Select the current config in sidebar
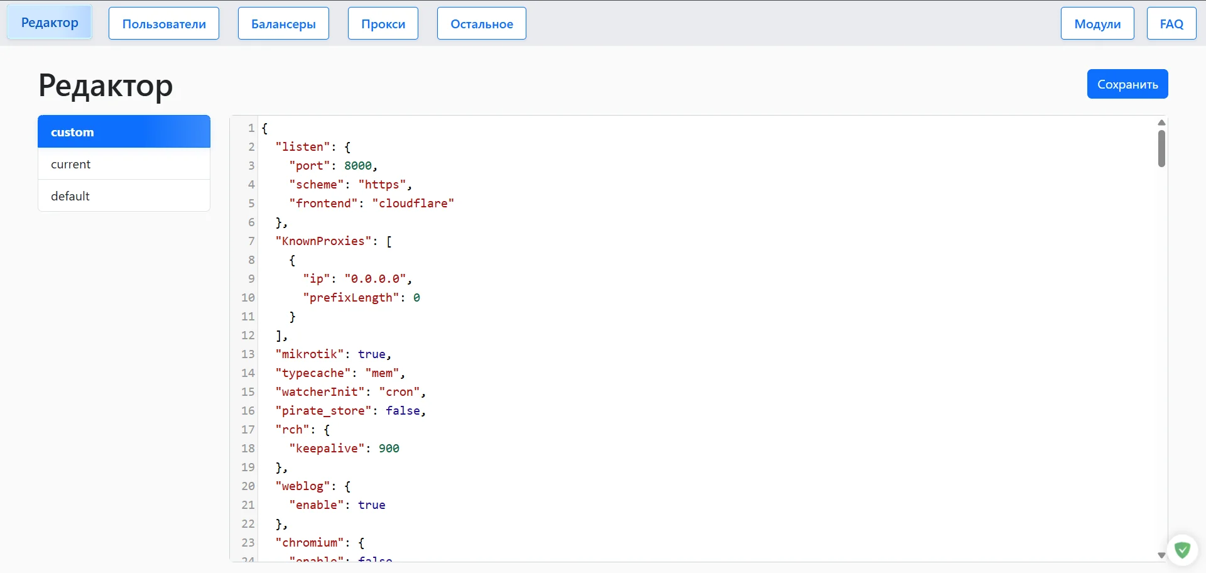Screen dimensions: 1206x573 click(x=124, y=164)
